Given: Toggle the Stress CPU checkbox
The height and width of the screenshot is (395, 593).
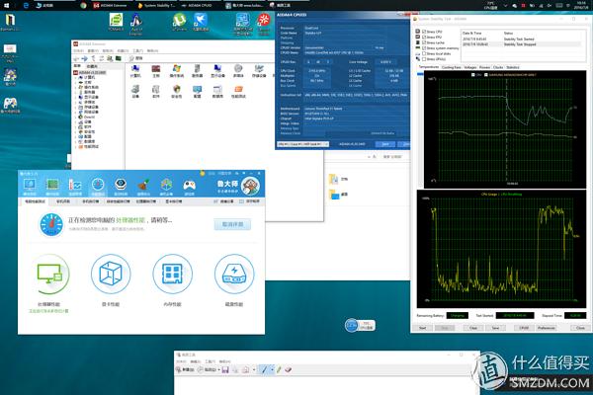Looking at the screenshot, I should coord(424,32).
